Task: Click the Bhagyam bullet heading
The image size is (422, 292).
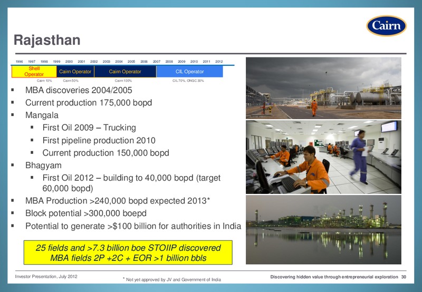Action: click(43, 166)
